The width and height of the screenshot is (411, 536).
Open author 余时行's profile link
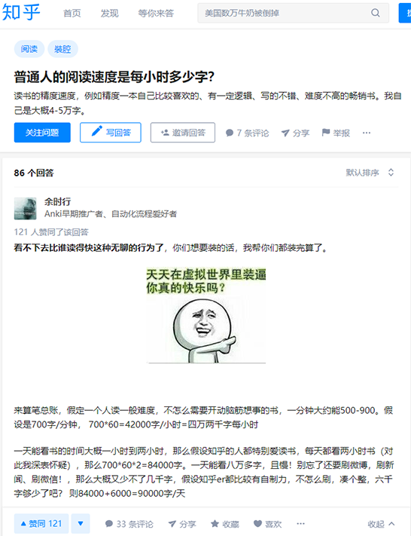57,202
